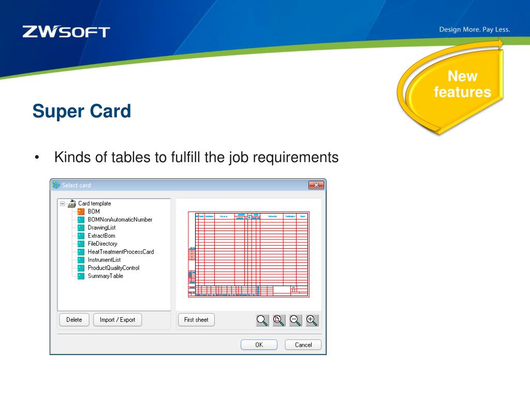Click the zoom magnifier icon
Viewport: 530px width, 398px height.
pyautogui.click(x=262, y=320)
